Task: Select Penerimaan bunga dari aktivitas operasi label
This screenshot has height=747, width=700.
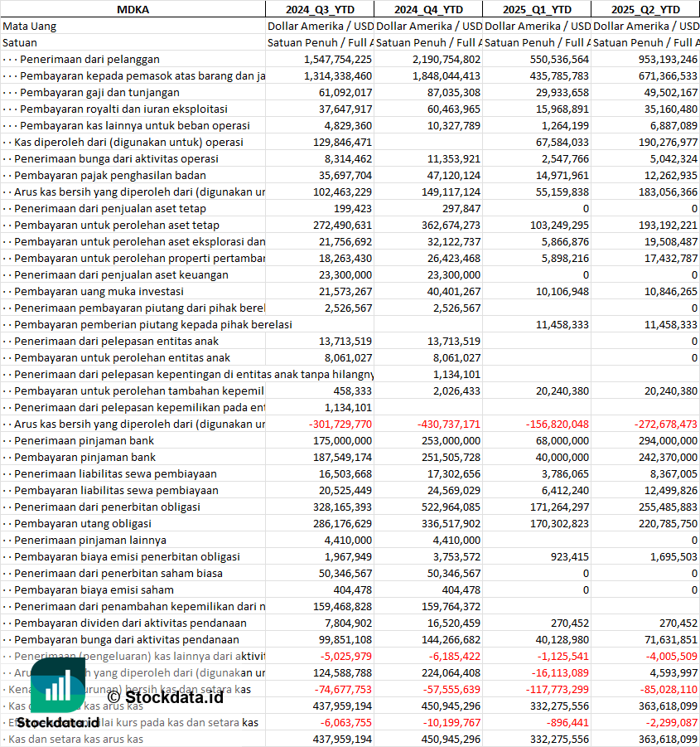Action: point(116,158)
